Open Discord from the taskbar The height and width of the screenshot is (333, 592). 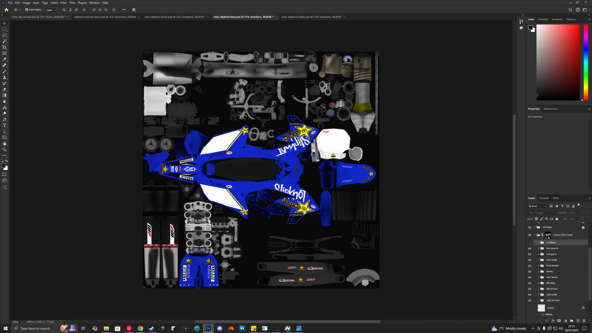220,328
